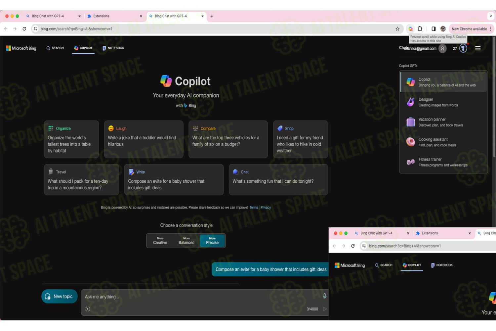This screenshot has height=331, width=496.
Task: Click Travel packing suggestion card
Action: click(x=81, y=180)
